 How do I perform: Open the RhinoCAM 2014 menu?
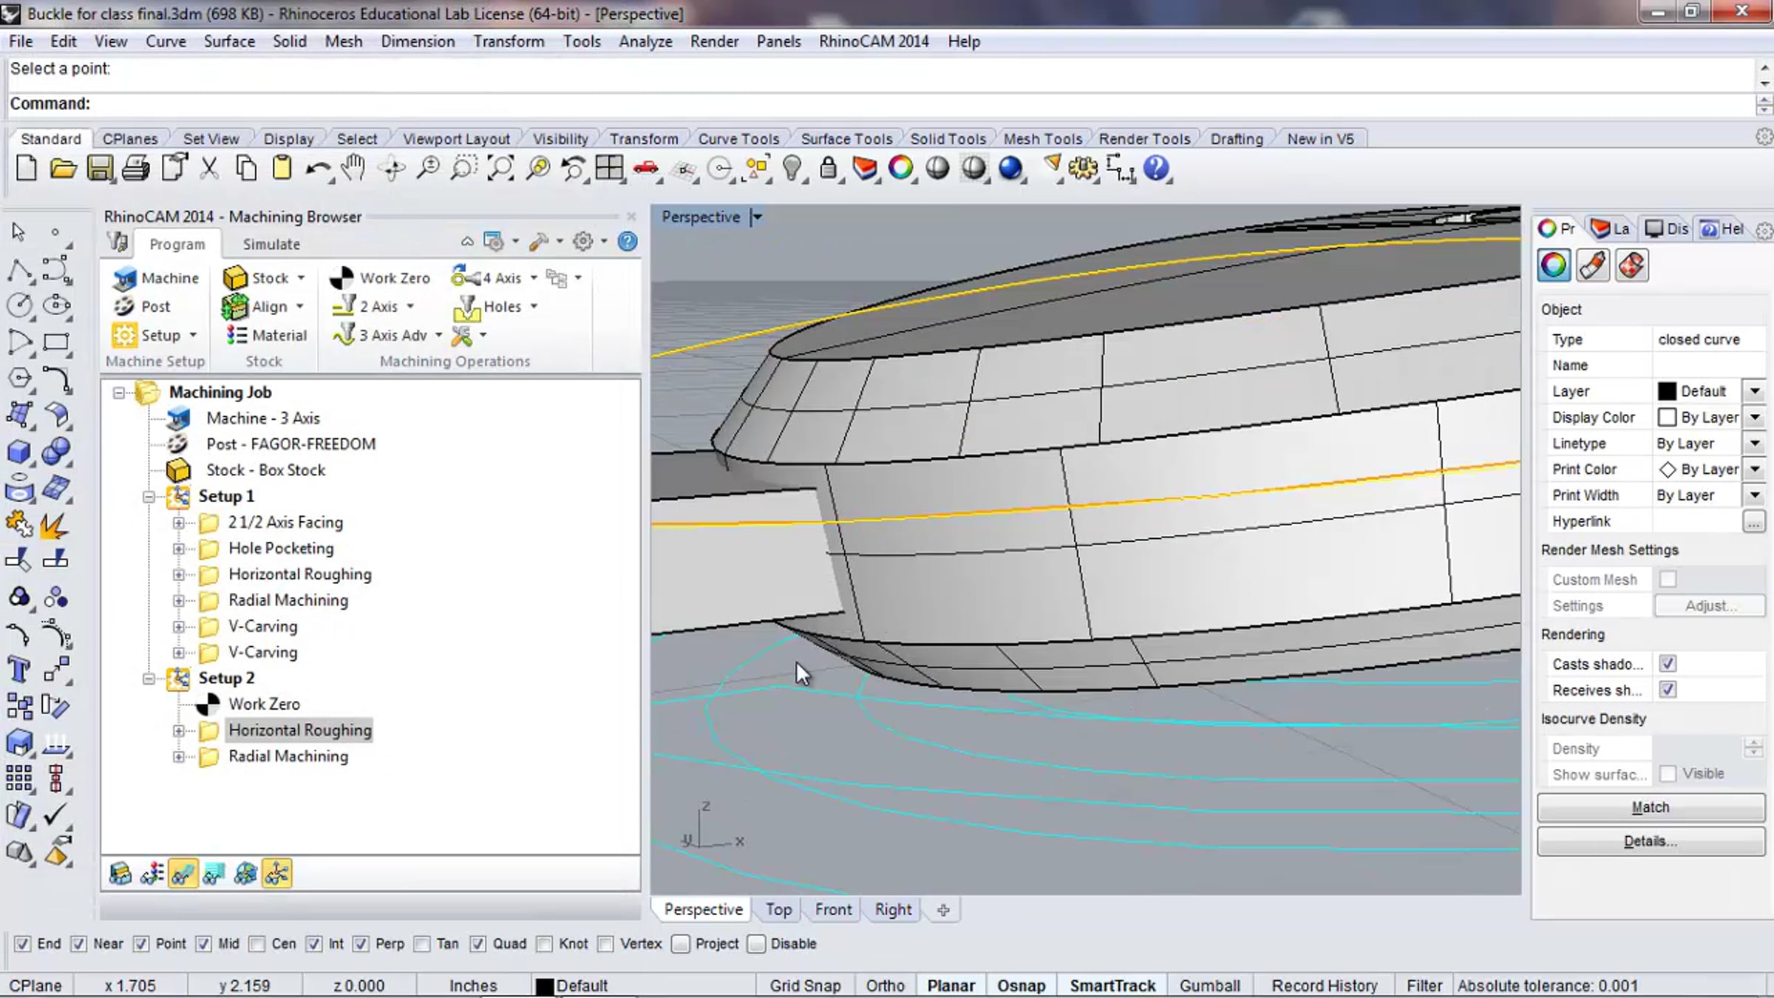pyautogui.click(x=873, y=41)
